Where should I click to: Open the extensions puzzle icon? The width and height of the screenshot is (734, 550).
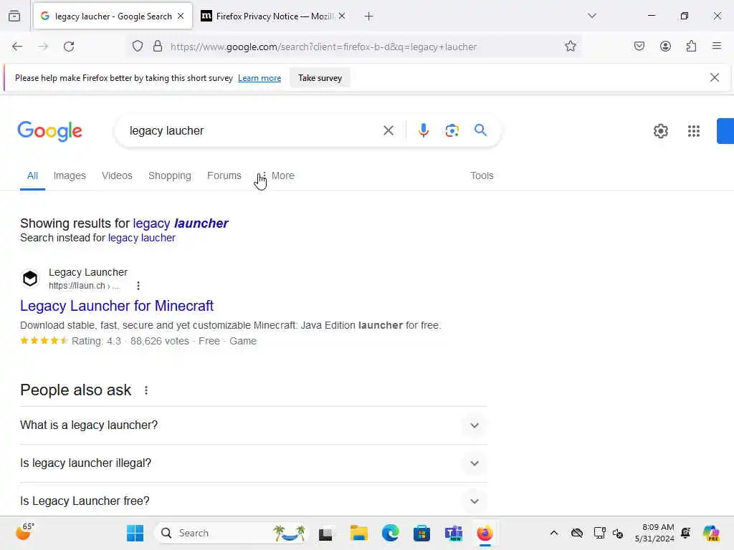[x=691, y=47]
